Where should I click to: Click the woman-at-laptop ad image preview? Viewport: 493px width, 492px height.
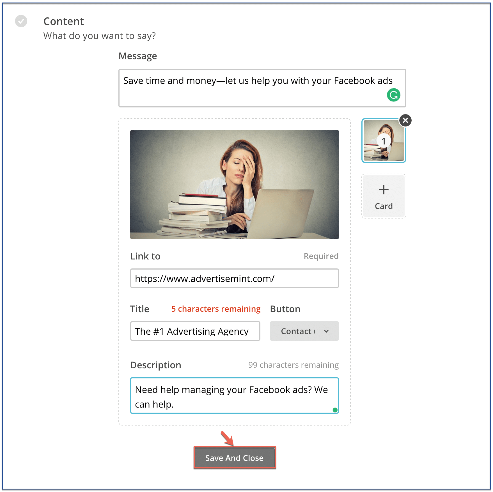[235, 183]
